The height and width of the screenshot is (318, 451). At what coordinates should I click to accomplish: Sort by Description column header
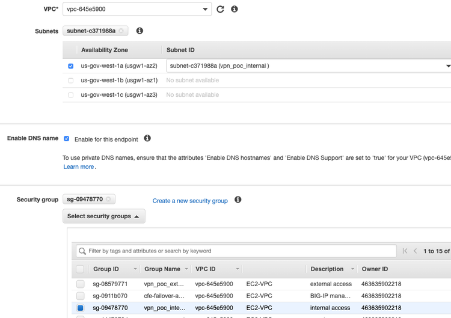coord(327,269)
